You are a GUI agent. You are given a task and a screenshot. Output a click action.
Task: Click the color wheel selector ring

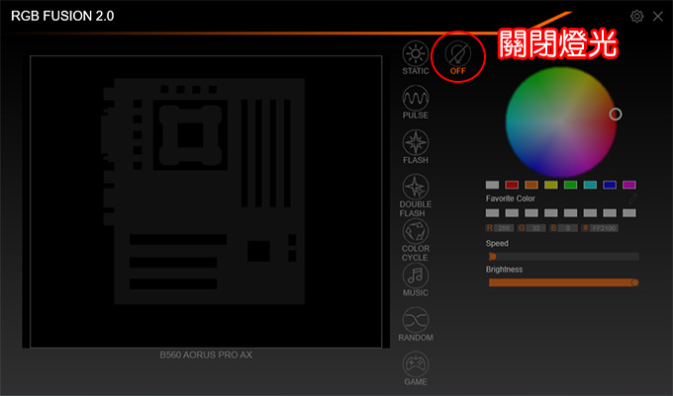pyautogui.click(x=616, y=114)
